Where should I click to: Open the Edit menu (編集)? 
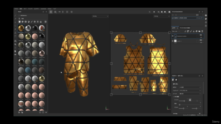(x=21, y=9)
